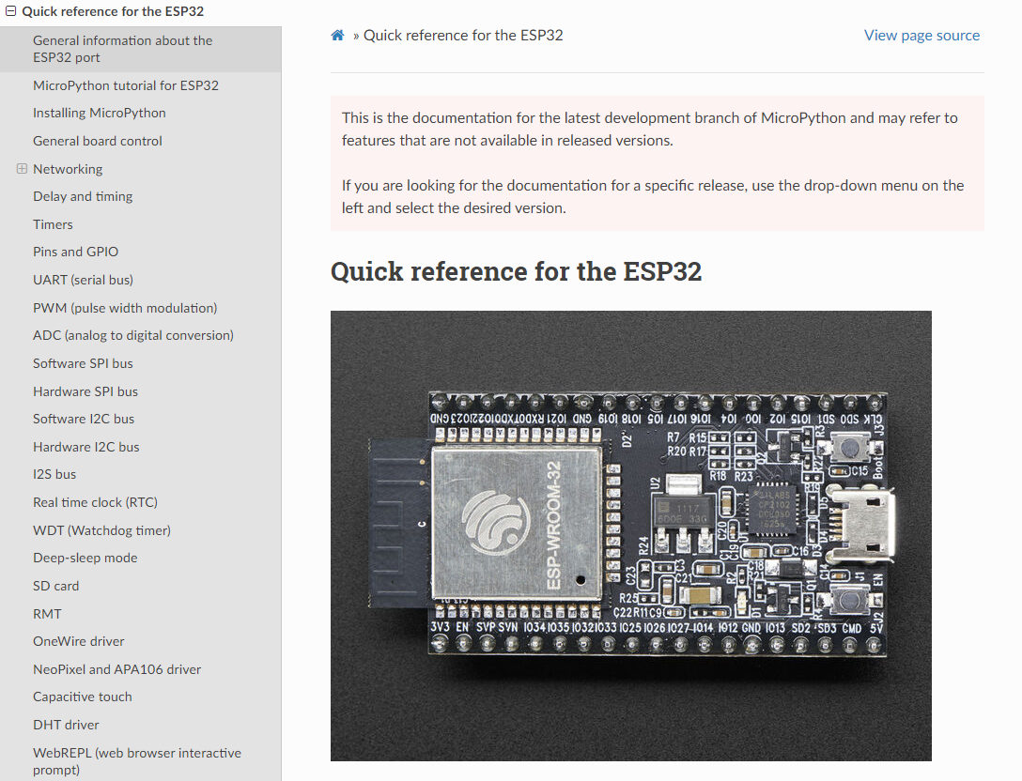The image size is (1022, 781).
Task: Click the specific release drop-down notice paragraph
Action: point(653,197)
